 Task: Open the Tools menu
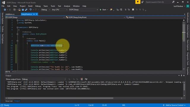click(53, 6)
